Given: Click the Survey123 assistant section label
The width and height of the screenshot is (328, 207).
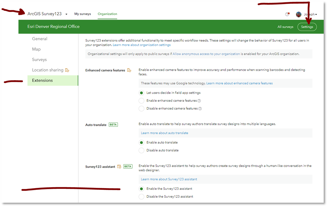Looking at the screenshot, I should click(x=100, y=167).
